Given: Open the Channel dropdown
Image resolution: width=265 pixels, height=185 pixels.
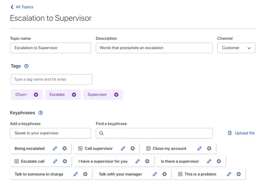Looking at the screenshot, I should pyautogui.click(x=236, y=48).
